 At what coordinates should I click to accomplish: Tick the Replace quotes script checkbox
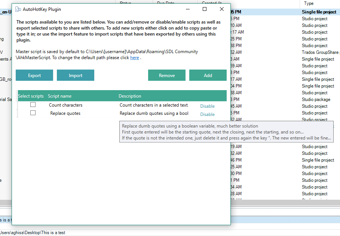point(33,113)
